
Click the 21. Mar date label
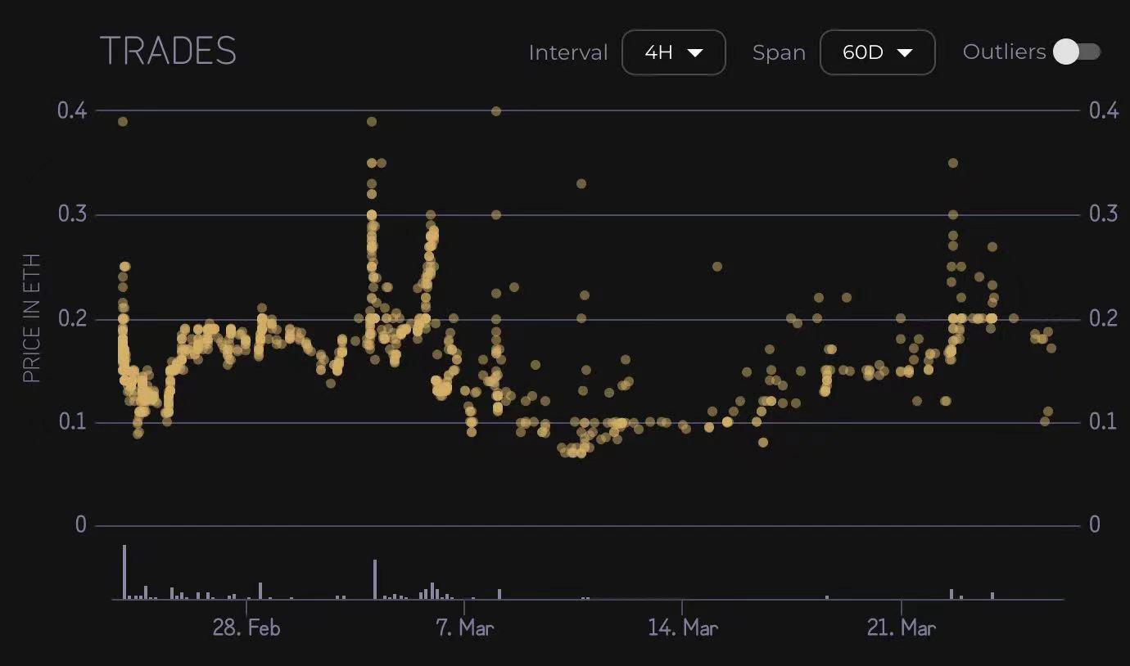pos(902,628)
